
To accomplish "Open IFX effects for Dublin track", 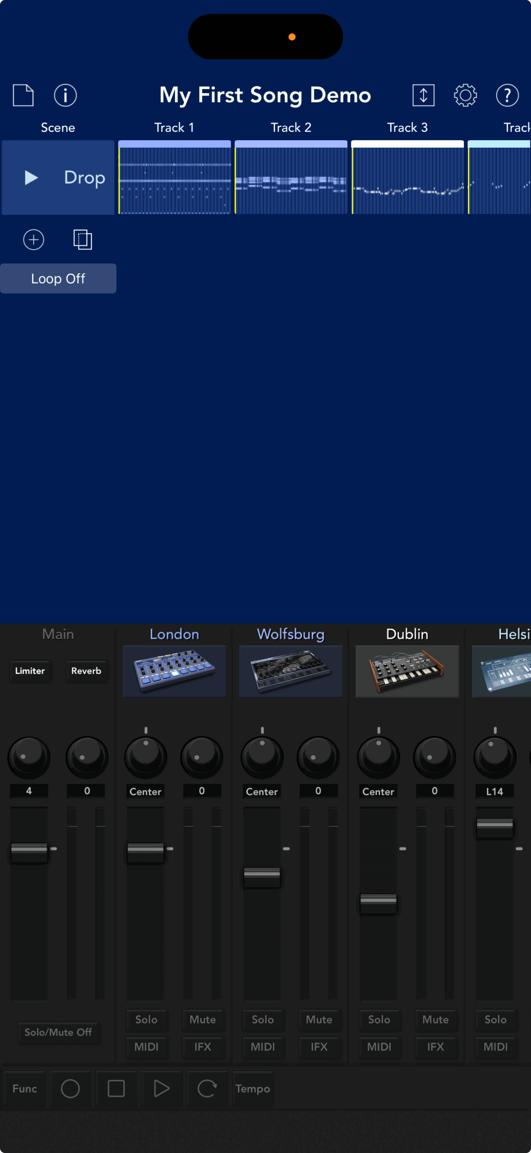I will point(435,1047).
